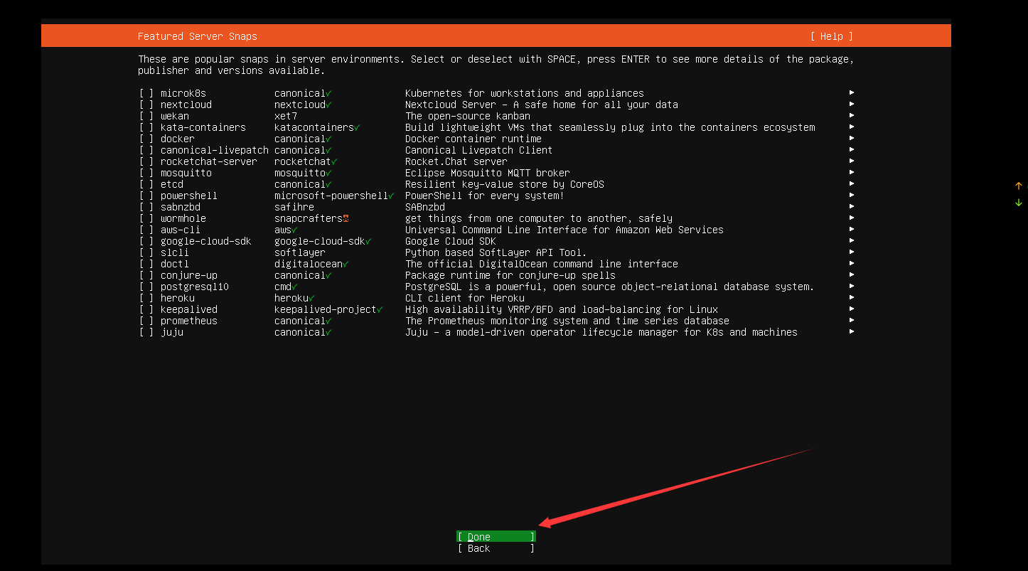Click the verified checkmark after mosquitto publisher
This screenshot has height=571, width=1028.
pos(328,173)
